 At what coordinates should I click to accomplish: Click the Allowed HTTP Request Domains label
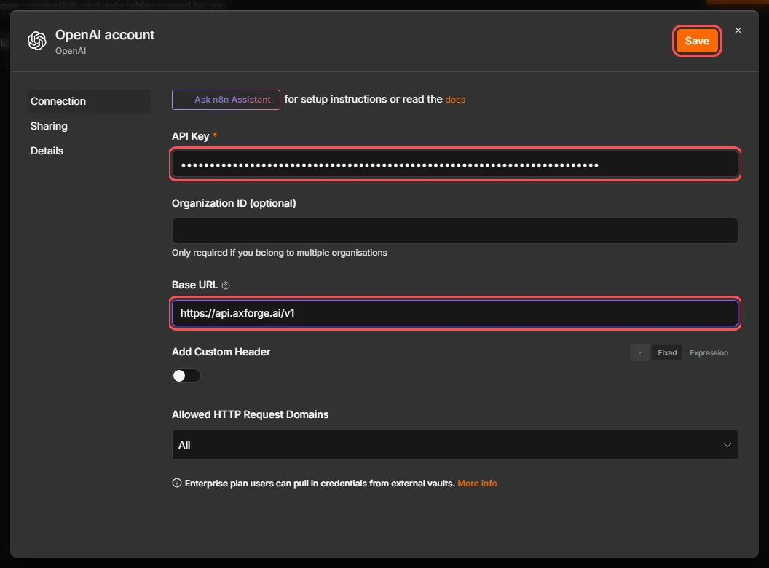250,414
